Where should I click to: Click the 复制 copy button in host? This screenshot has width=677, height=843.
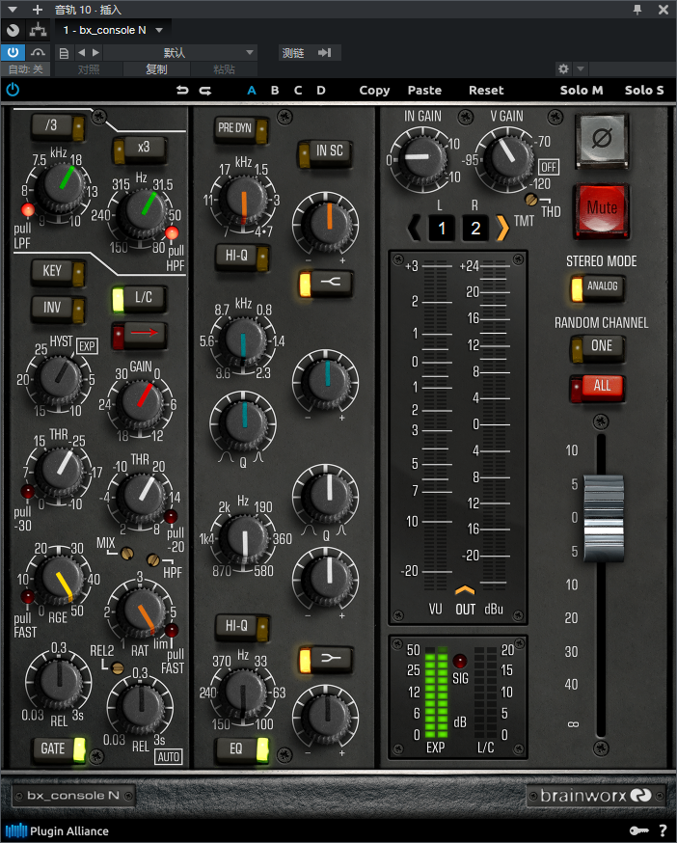156,68
